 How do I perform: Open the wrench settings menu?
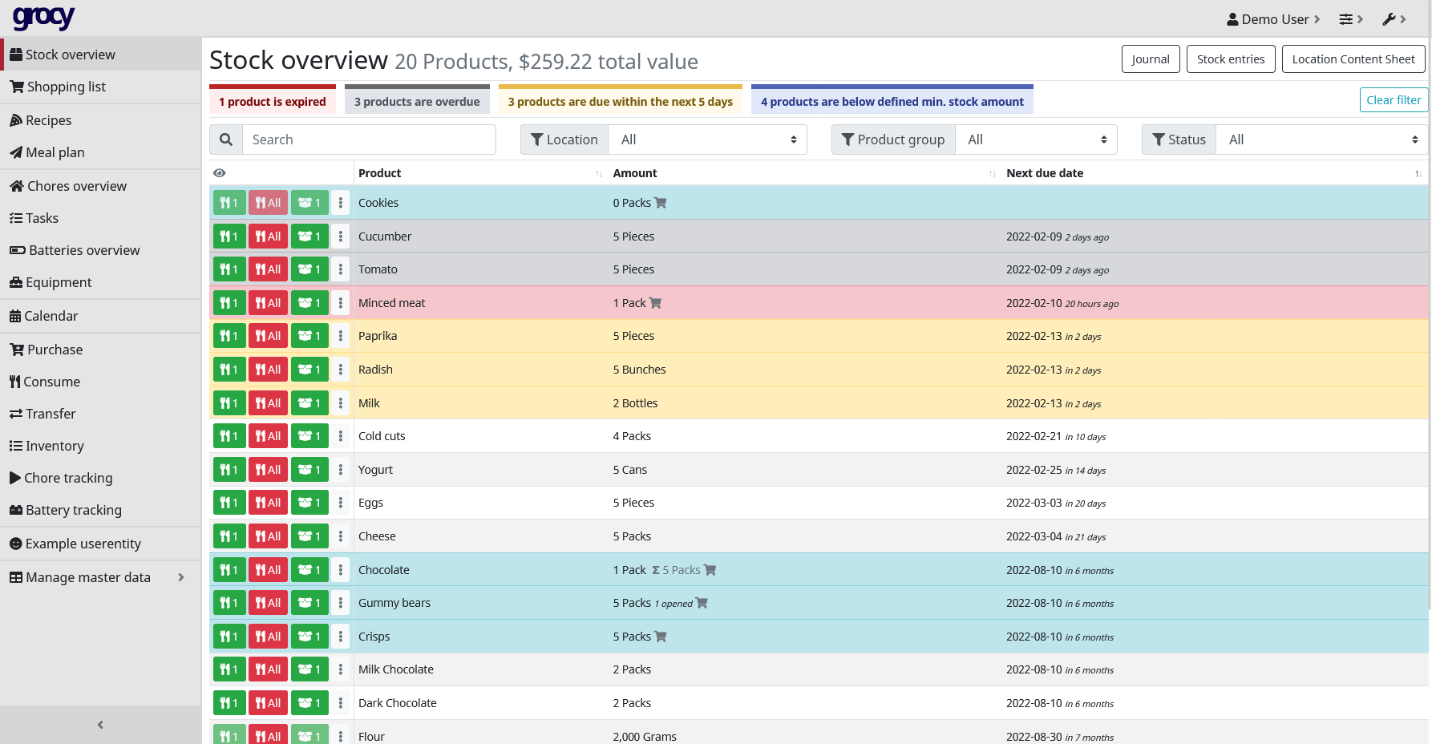click(1394, 19)
